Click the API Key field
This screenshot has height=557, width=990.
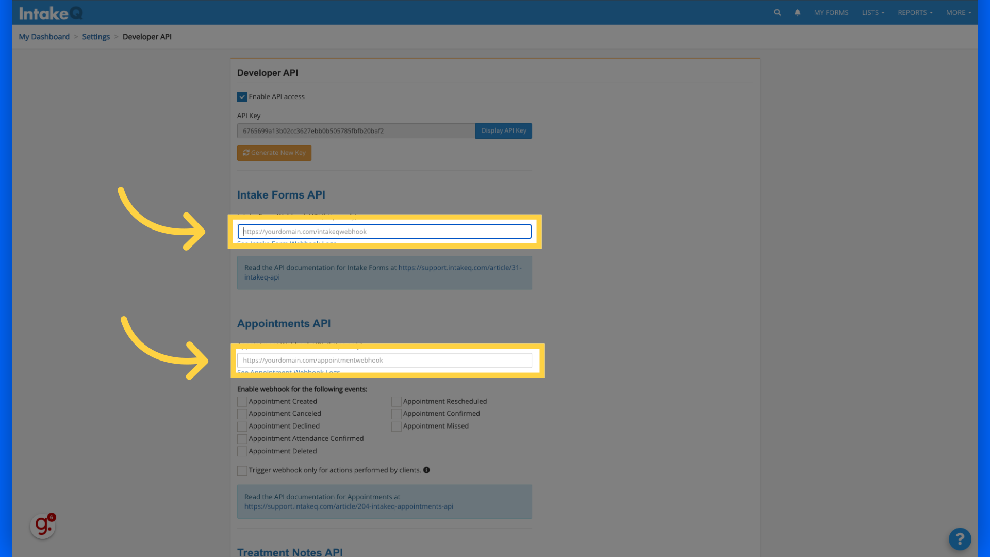coord(356,131)
